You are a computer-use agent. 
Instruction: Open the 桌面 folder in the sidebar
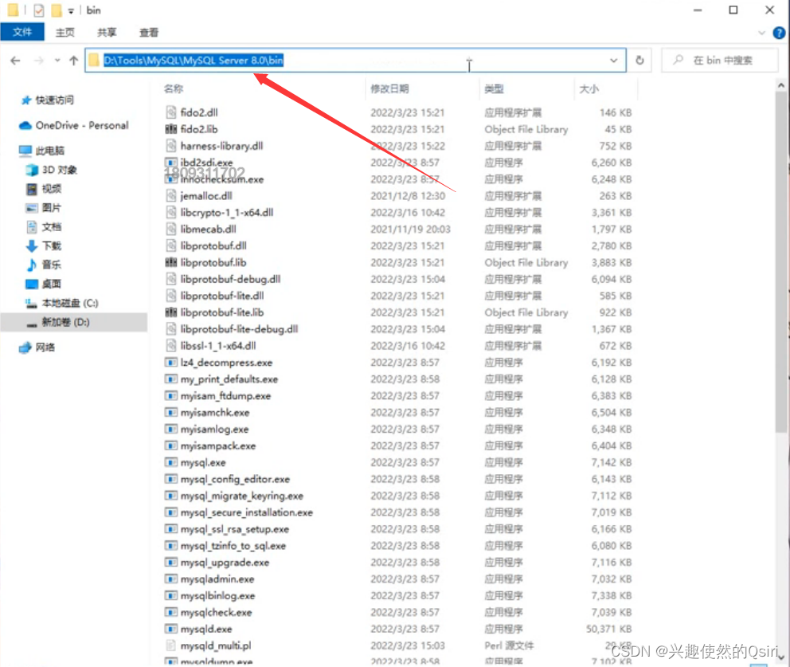coord(51,284)
